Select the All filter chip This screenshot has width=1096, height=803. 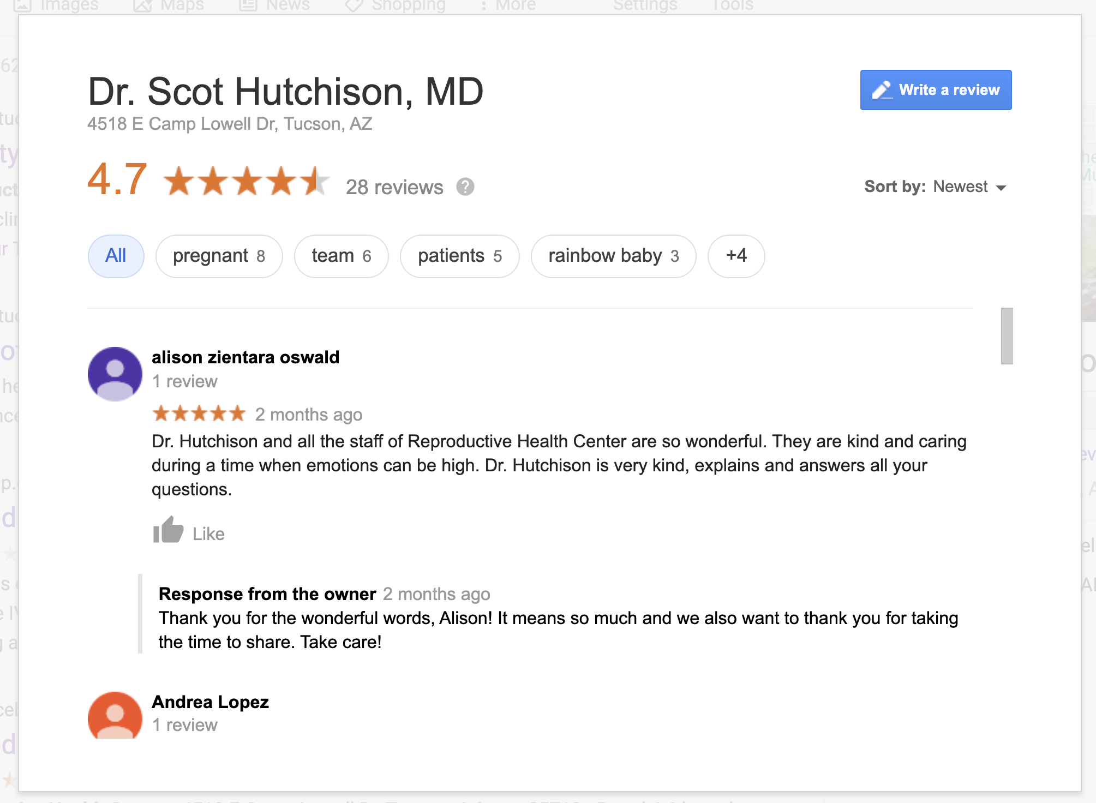tap(116, 256)
